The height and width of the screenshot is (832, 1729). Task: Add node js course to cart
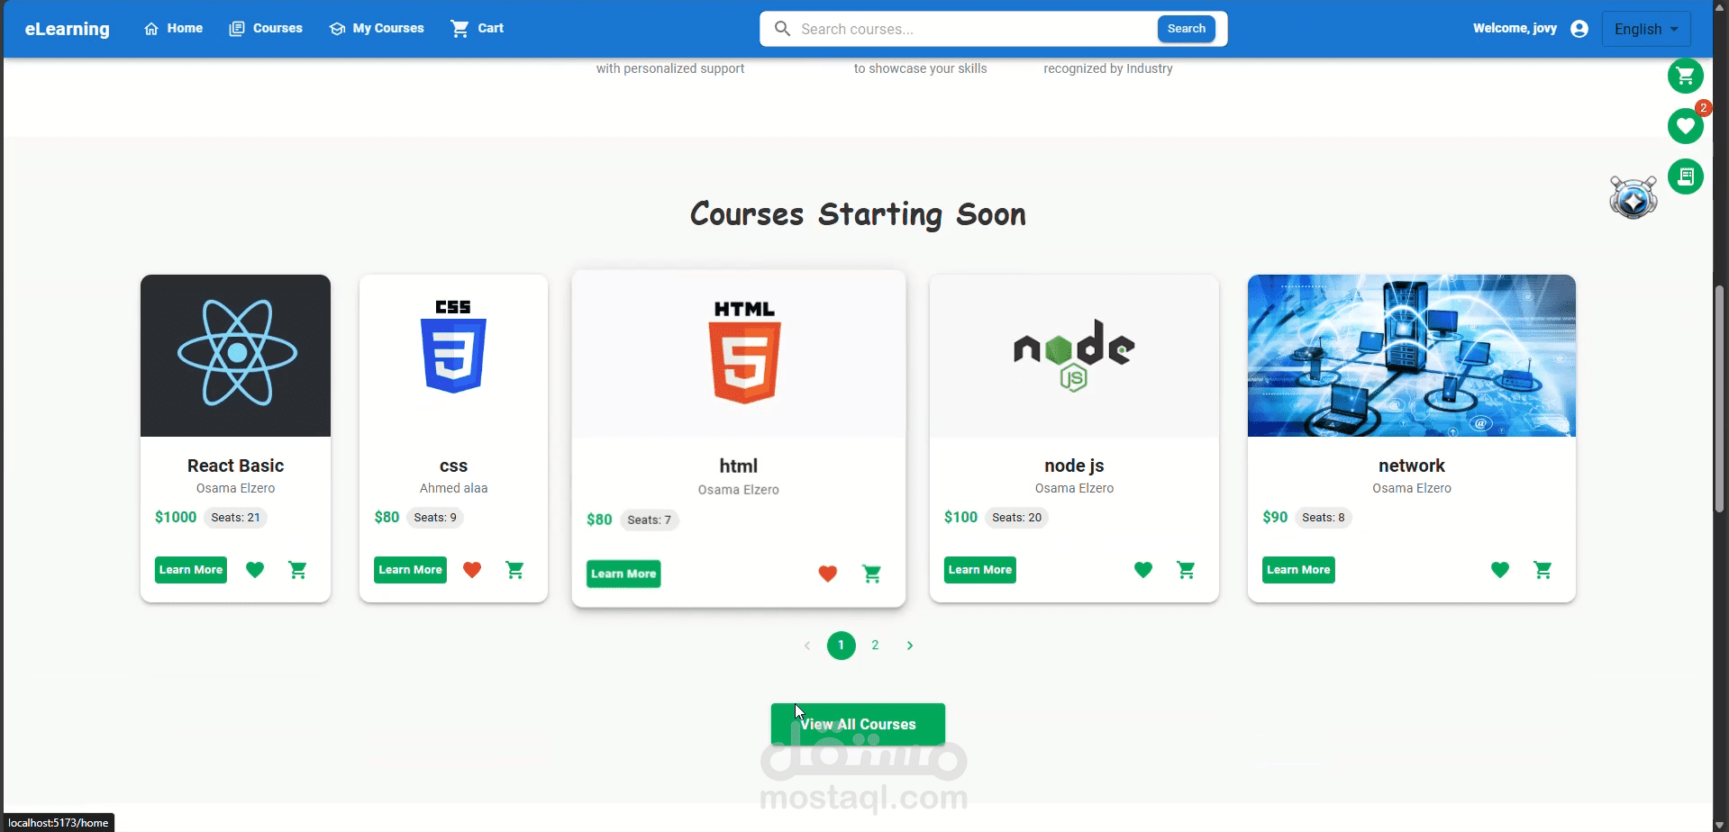click(x=1187, y=569)
